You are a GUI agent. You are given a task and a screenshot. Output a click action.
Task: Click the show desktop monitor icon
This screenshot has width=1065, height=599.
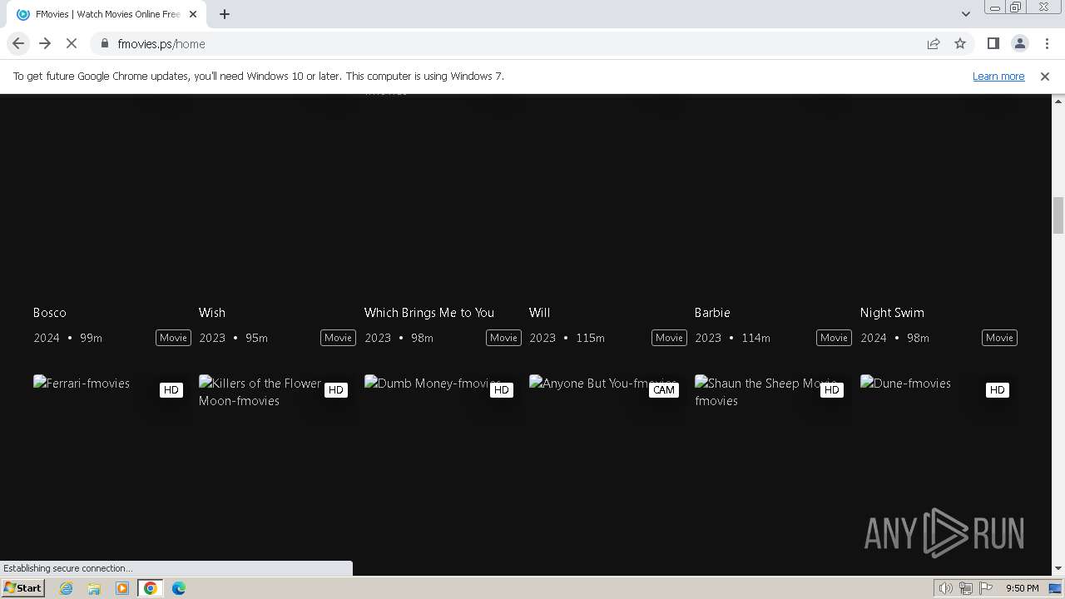point(1055,588)
